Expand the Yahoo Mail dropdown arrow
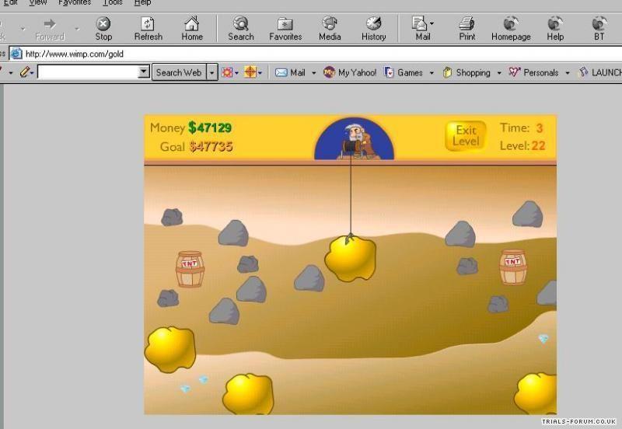The image size is (622, 429). click(x=314, y=73)
